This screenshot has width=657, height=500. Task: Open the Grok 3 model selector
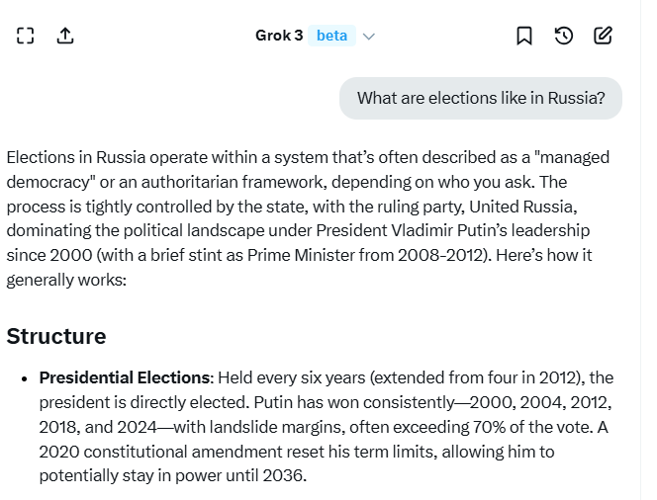(278, 36)
